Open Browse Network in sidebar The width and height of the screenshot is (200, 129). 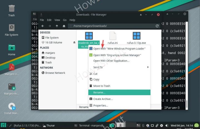click(55, 73)
